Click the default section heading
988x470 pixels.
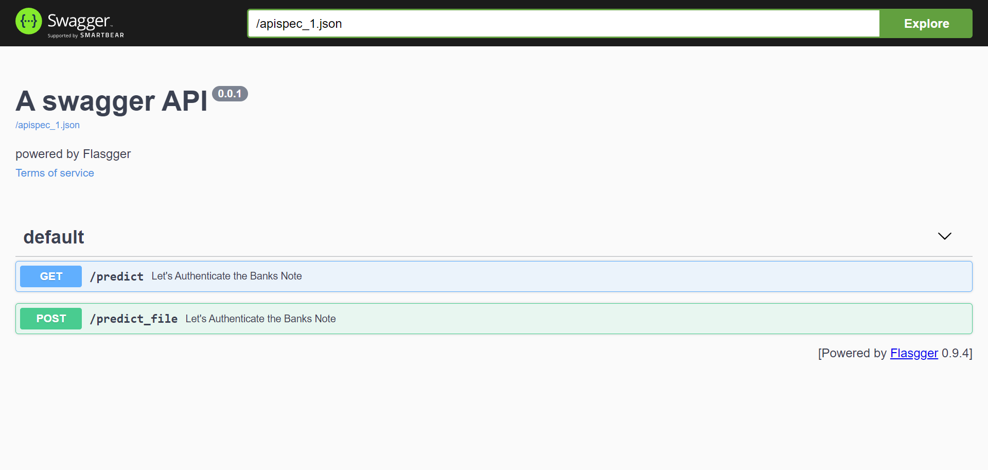point(54,237)
